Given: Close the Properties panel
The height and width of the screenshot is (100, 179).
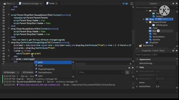Looking at the screenshot, I should point(176,51).
